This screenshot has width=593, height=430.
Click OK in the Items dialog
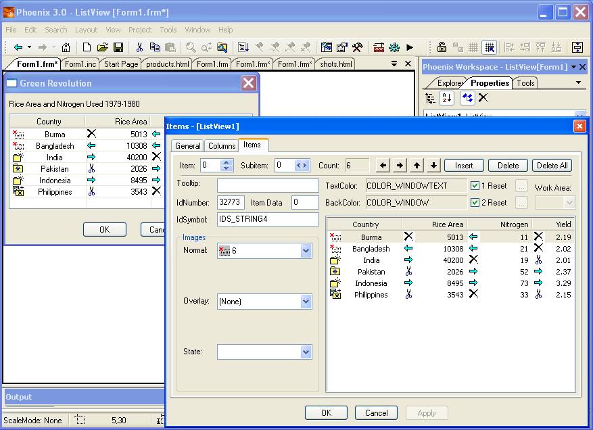326,412
